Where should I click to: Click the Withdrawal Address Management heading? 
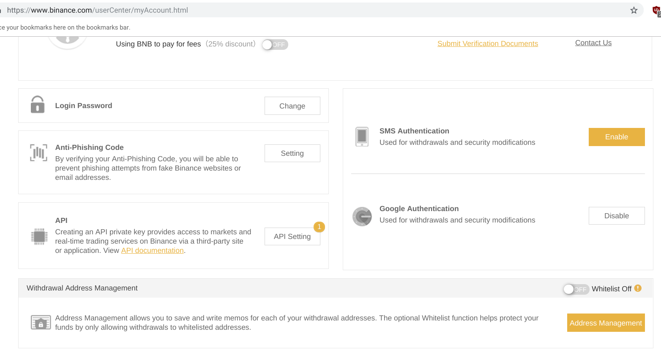82,288
